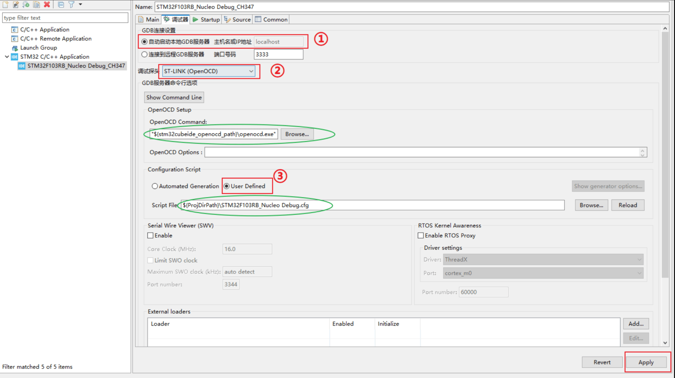Open filter toolbar dropdown arrow
This screenshot has height=378, width=675.
[x=80, y=4]
